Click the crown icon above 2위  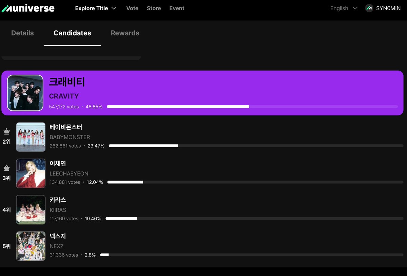pyautogui.click(x=6, y=132)
